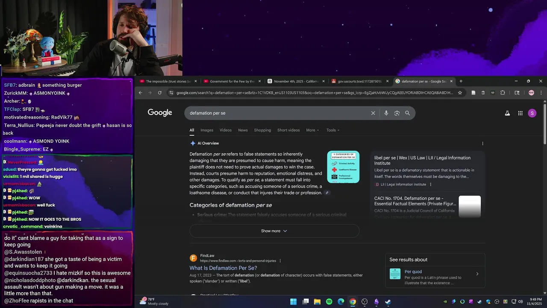This screenshot has width=547, height=308.
Task: Switch to the Short videos tab
Action: pos(288,130)
